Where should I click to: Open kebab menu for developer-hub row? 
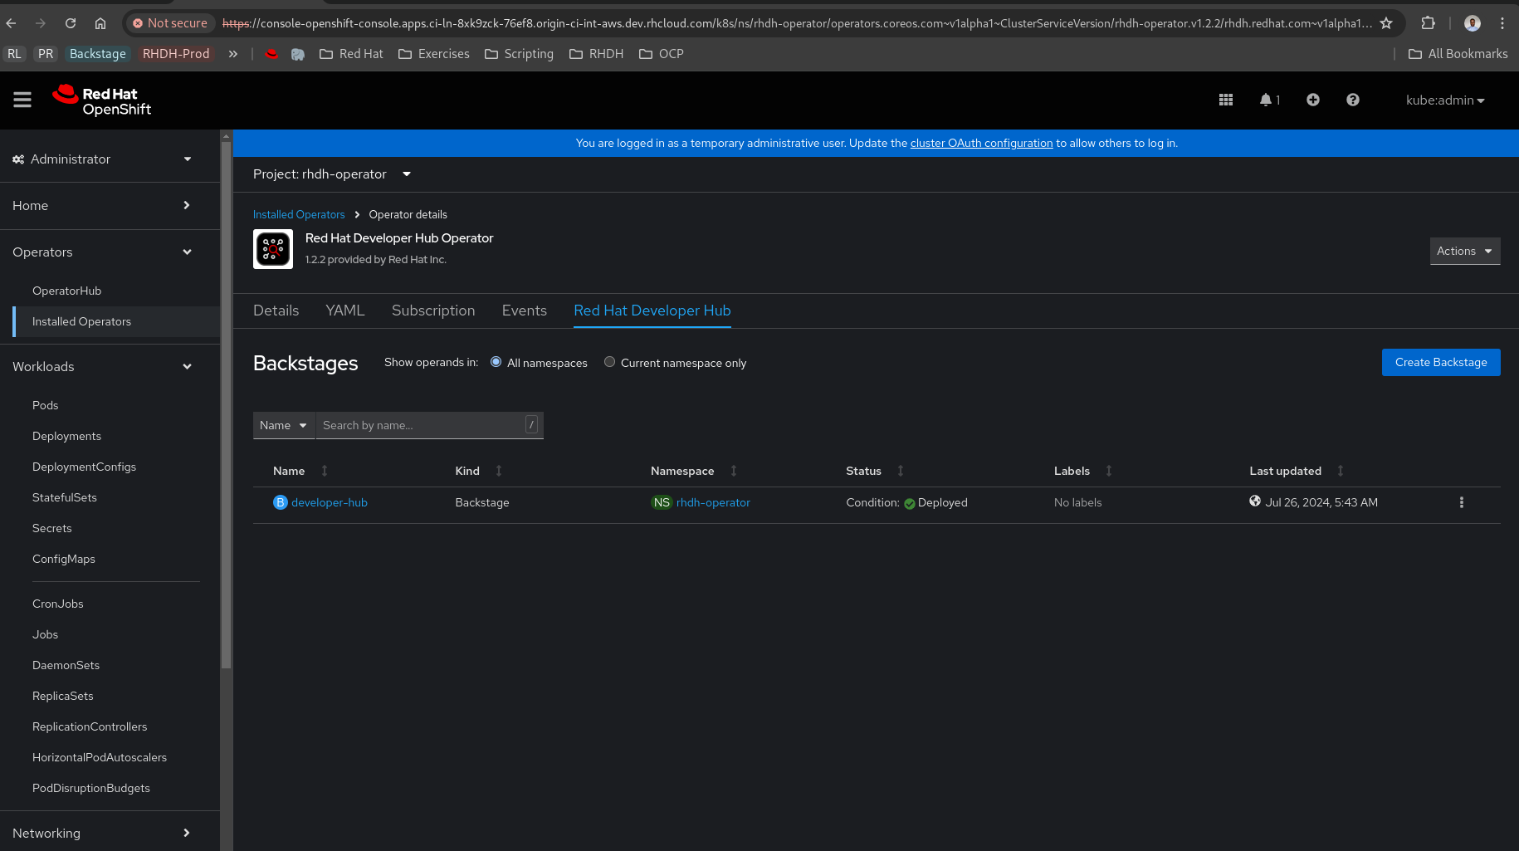point(1462,502)
